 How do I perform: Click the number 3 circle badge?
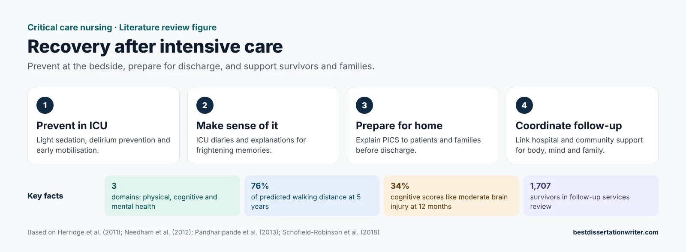[x=364, y=105]
